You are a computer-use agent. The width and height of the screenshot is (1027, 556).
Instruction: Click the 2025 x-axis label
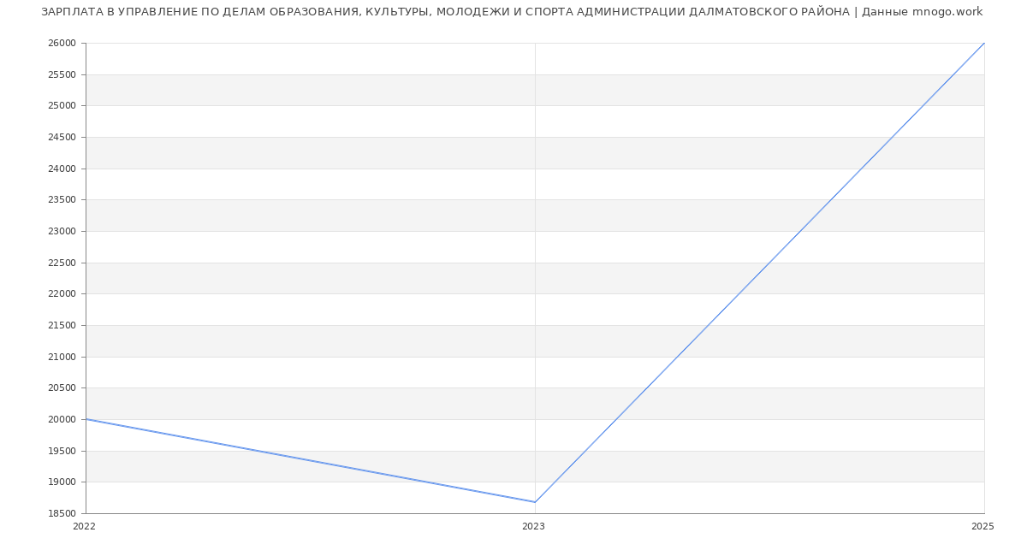pyautogui.click(x=982, y=527)
